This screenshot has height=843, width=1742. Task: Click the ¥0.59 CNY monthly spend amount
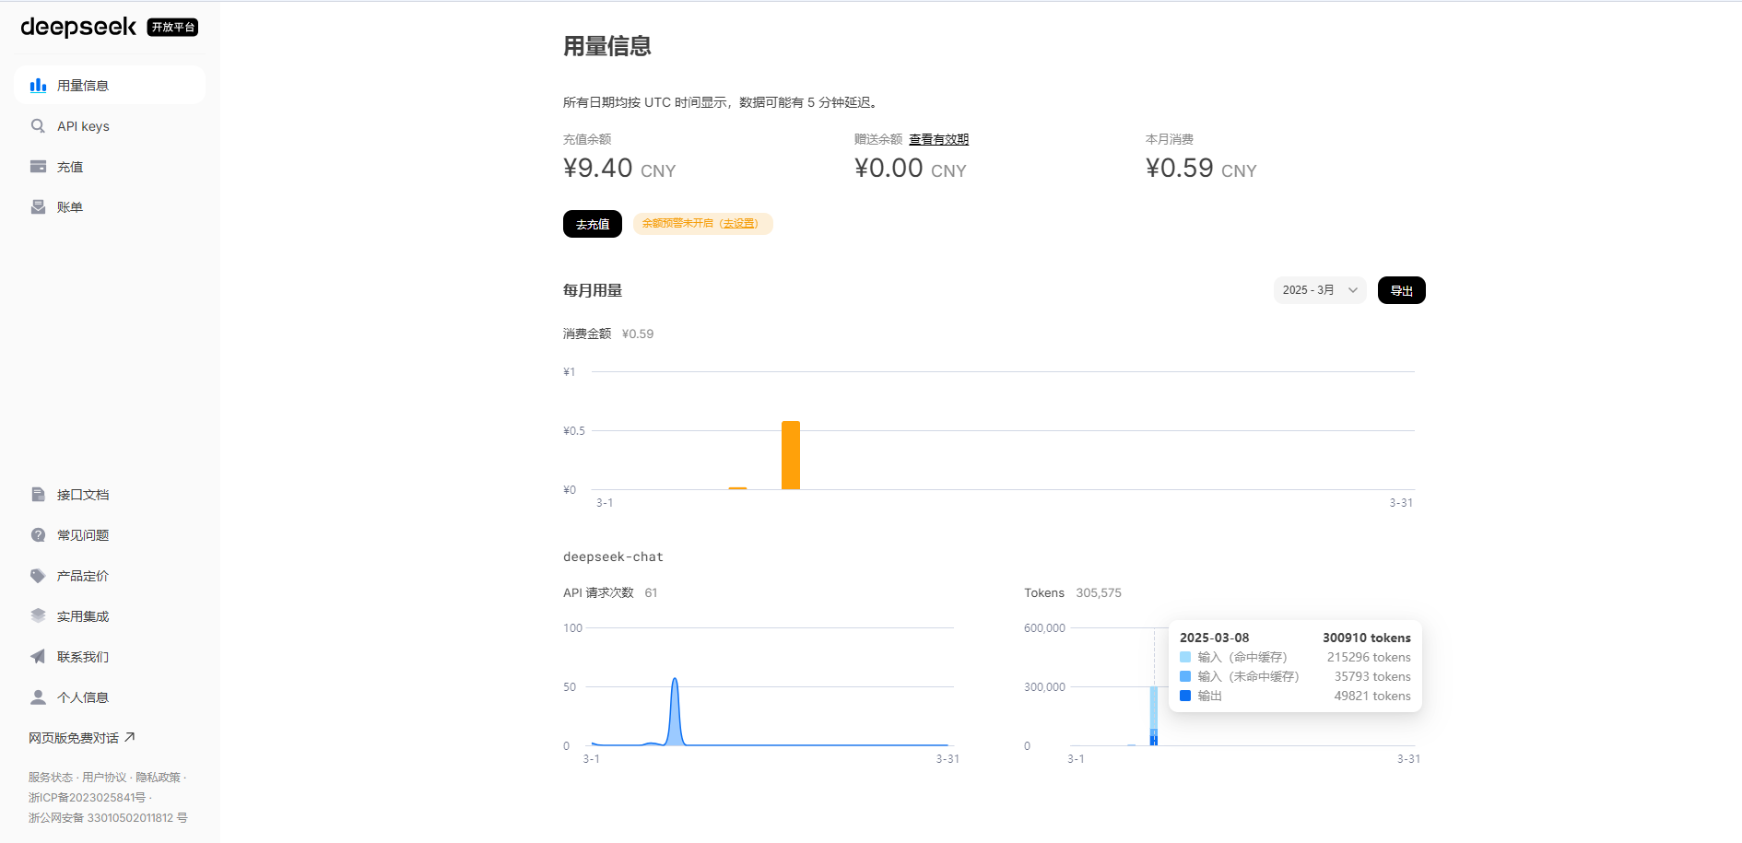click(x=1201, y=169)
